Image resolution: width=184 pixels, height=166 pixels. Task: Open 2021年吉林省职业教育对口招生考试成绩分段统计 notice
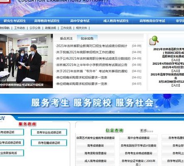pos(92,46)
